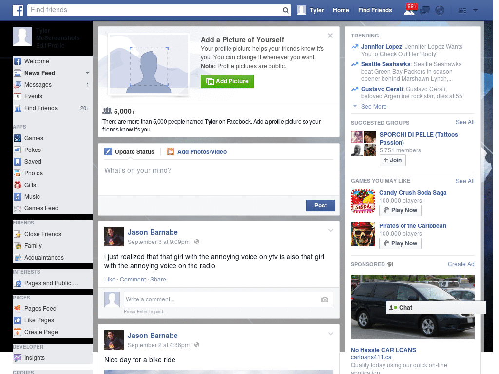Click the What's on your mind box
The image size is (499, 374).
tap(219, 177)
